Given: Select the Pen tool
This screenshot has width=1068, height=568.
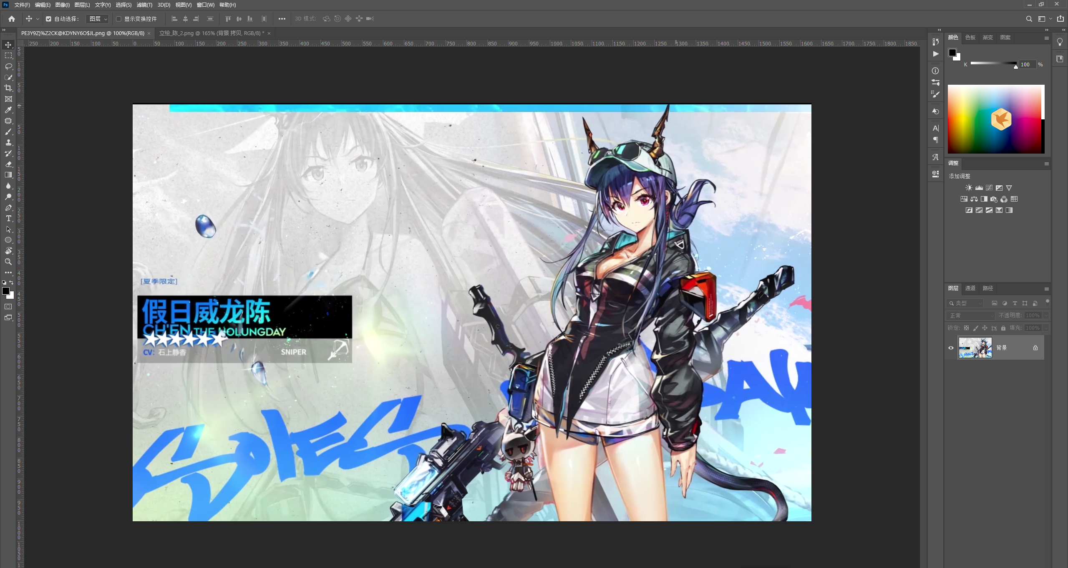Looking at the screenshot, I should (8, 207).
